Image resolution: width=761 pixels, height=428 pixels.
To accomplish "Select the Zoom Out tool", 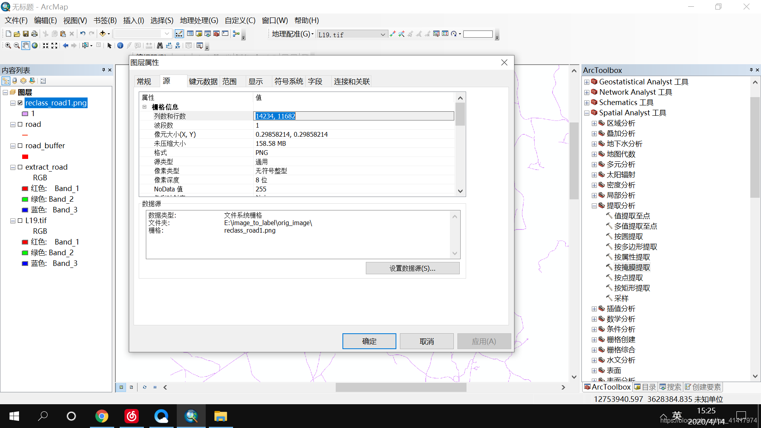I will coord(17,46).
